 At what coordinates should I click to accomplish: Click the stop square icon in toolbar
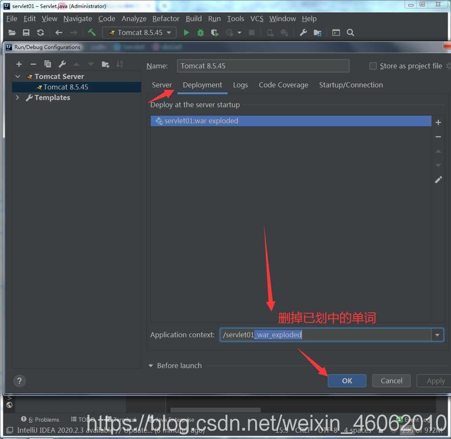[x=251, y=33]
